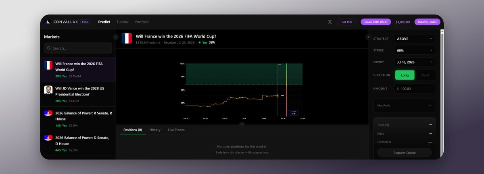Image resolution: width=484 pixels, height=174 pixels.
Task: Click R Senate, R House market icon
Action: [x=48, y=113]
